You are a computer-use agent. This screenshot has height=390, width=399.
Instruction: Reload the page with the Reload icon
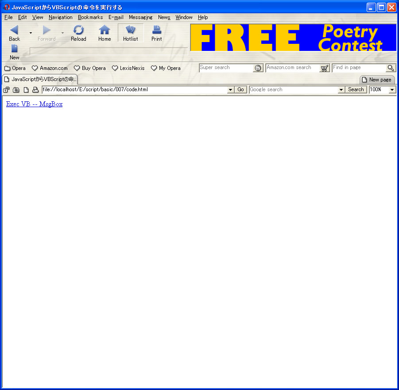click(78, 30)
